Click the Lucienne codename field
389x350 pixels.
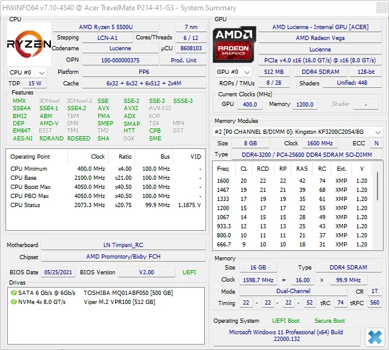point(121,48)
